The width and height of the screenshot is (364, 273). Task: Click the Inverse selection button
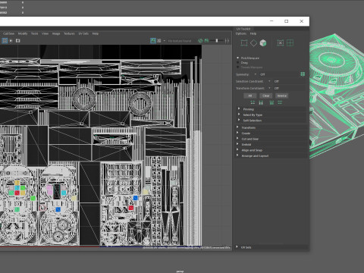tap(282, 96)
